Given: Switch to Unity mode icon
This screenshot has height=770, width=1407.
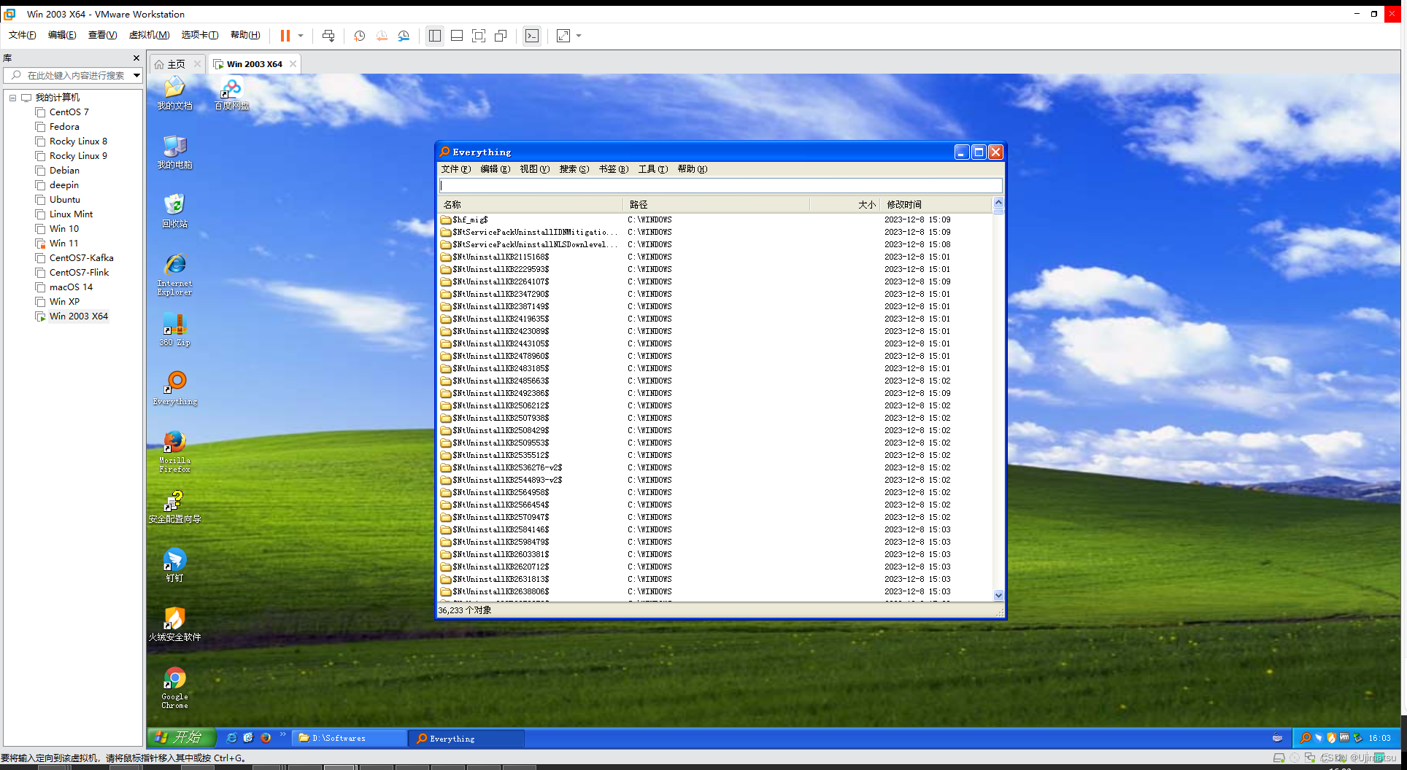Looking at the screenshot, I should [x=501, y=36].
